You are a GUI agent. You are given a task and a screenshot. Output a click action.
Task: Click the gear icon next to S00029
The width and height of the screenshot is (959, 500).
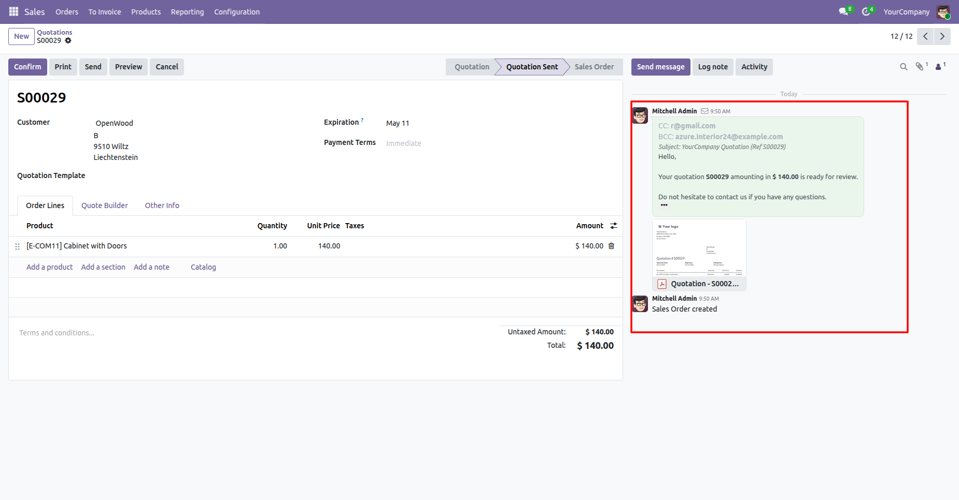tap(68, 40)
